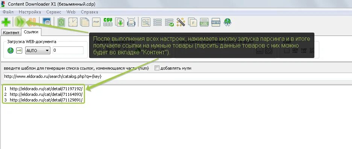
Task: Click the form selection cursor icon
Action: click(x=146, y=22)
